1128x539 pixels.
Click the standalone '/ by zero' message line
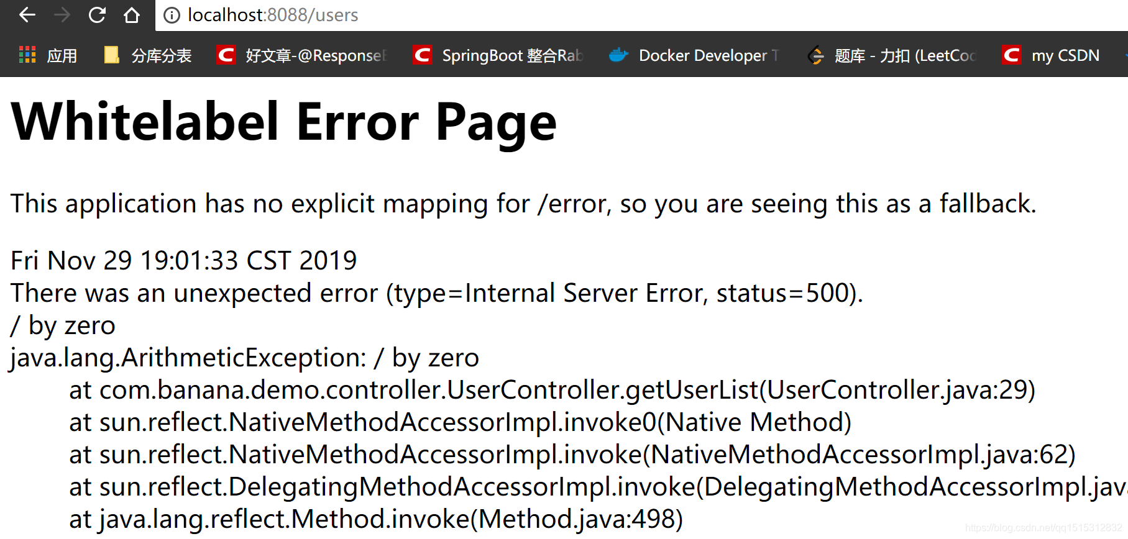click(x=63, y=325)
